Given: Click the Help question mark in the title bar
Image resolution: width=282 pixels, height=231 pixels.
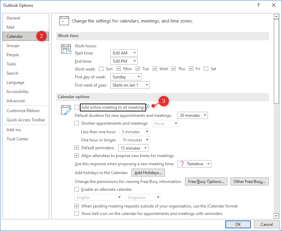Looking at the screenshot, I should pyautogui.click(x=258, y=5).
